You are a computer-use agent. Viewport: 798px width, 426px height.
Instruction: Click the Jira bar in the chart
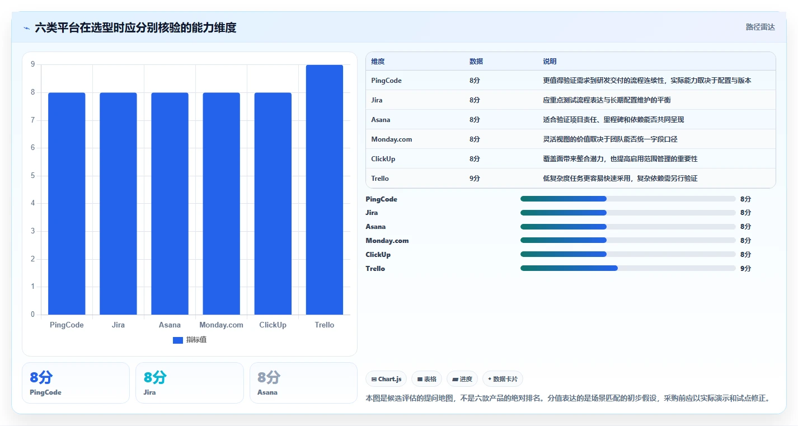118,204
